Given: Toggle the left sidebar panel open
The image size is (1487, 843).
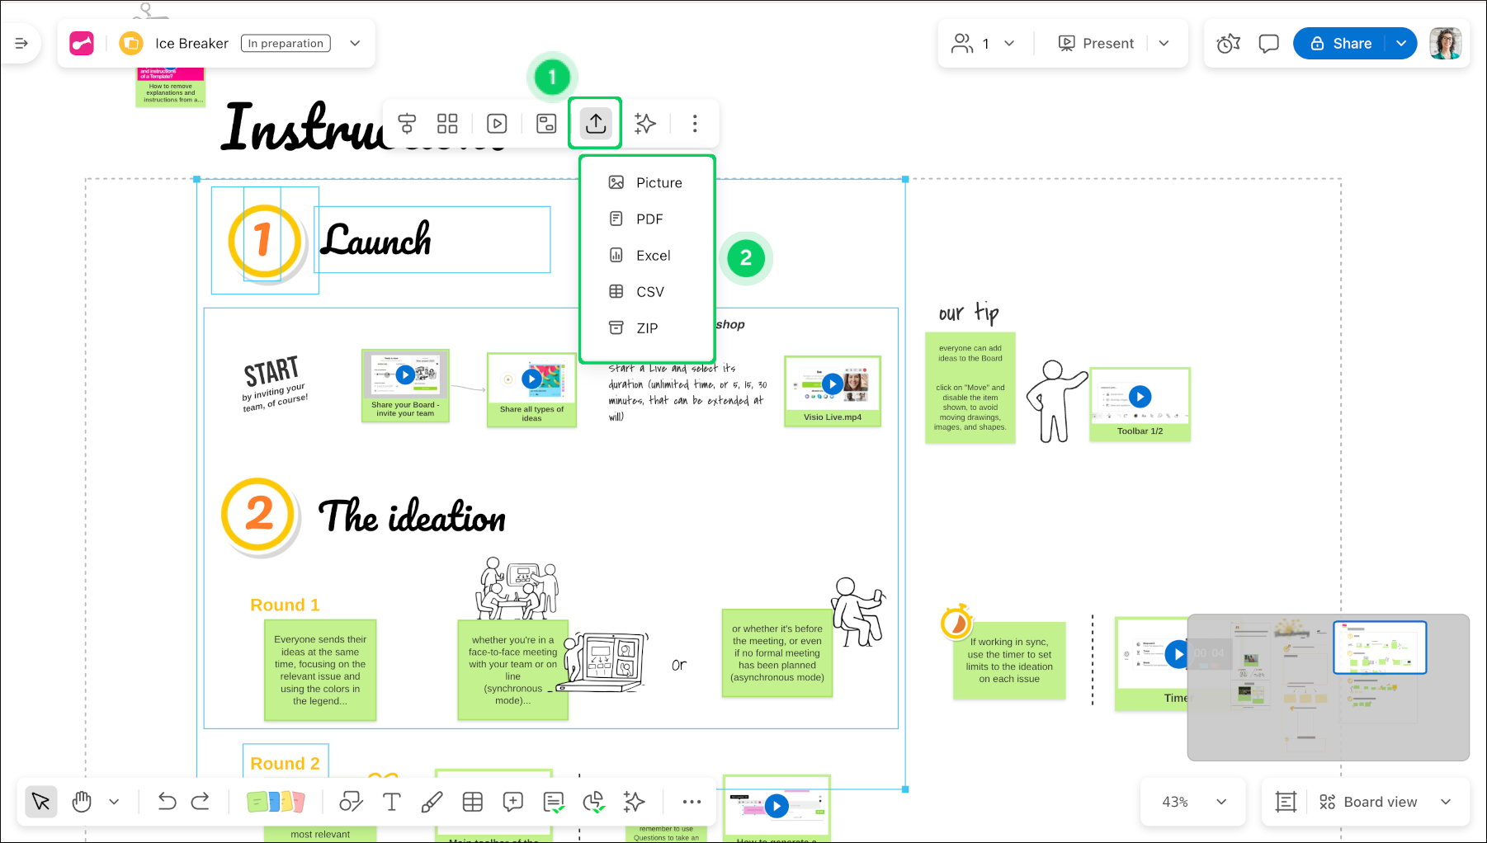Looking at the screenshot, I should click(21, 44).
